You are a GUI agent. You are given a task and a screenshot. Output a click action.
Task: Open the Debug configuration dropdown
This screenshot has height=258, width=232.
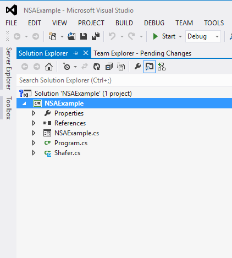click(203, 36)
